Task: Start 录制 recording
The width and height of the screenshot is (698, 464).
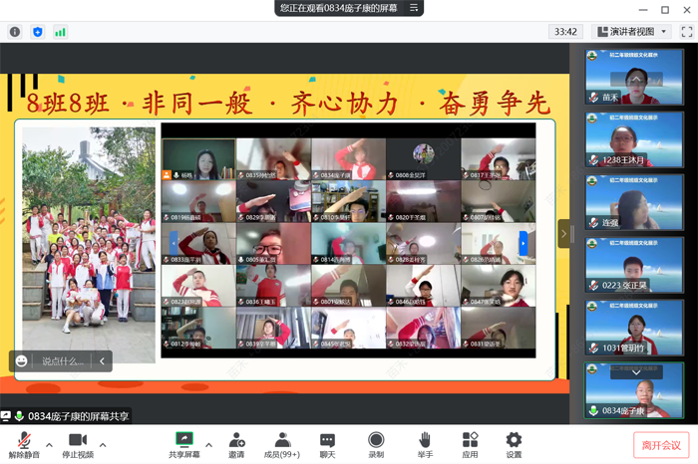Action: [x=376, y=445]
